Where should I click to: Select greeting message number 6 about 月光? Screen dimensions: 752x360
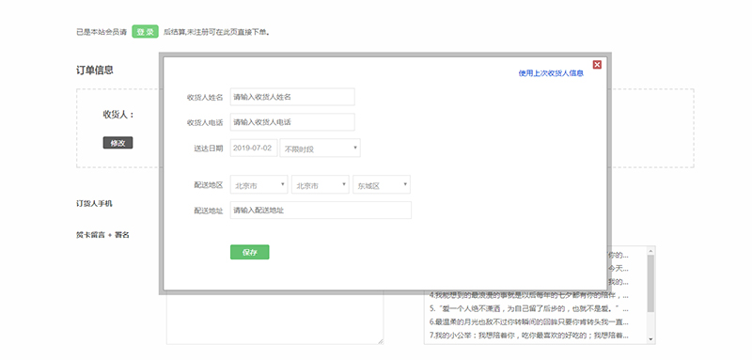click(x=528, y=321)
